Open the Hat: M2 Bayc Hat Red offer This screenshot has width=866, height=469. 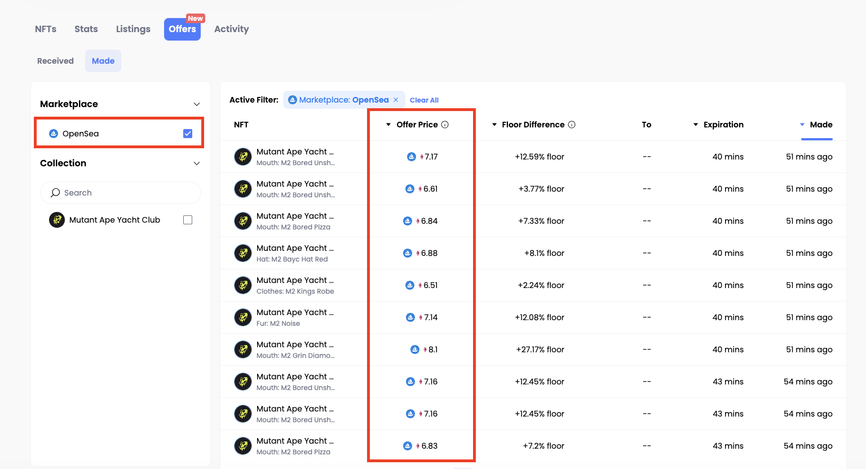(295, 248)
